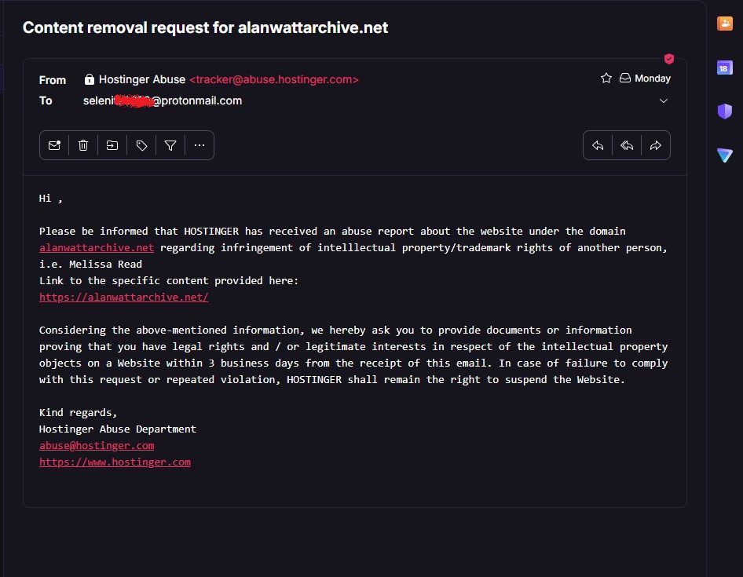The image size is (743, 577).
Task: Reply to the message
Action: (598, 145)
